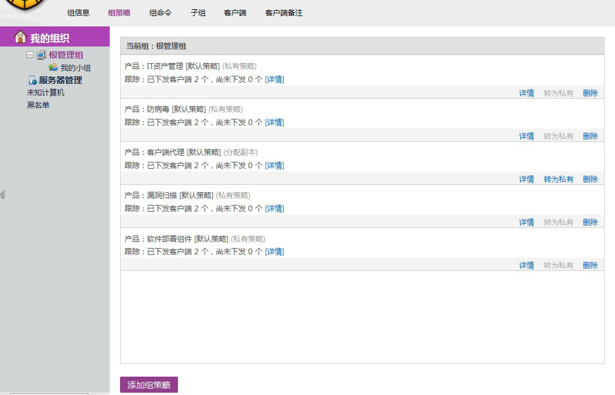Click the home icon beside 我的组织
Image resolution: width=615 pixels, height=395 pixels.
tap(20, 37)
